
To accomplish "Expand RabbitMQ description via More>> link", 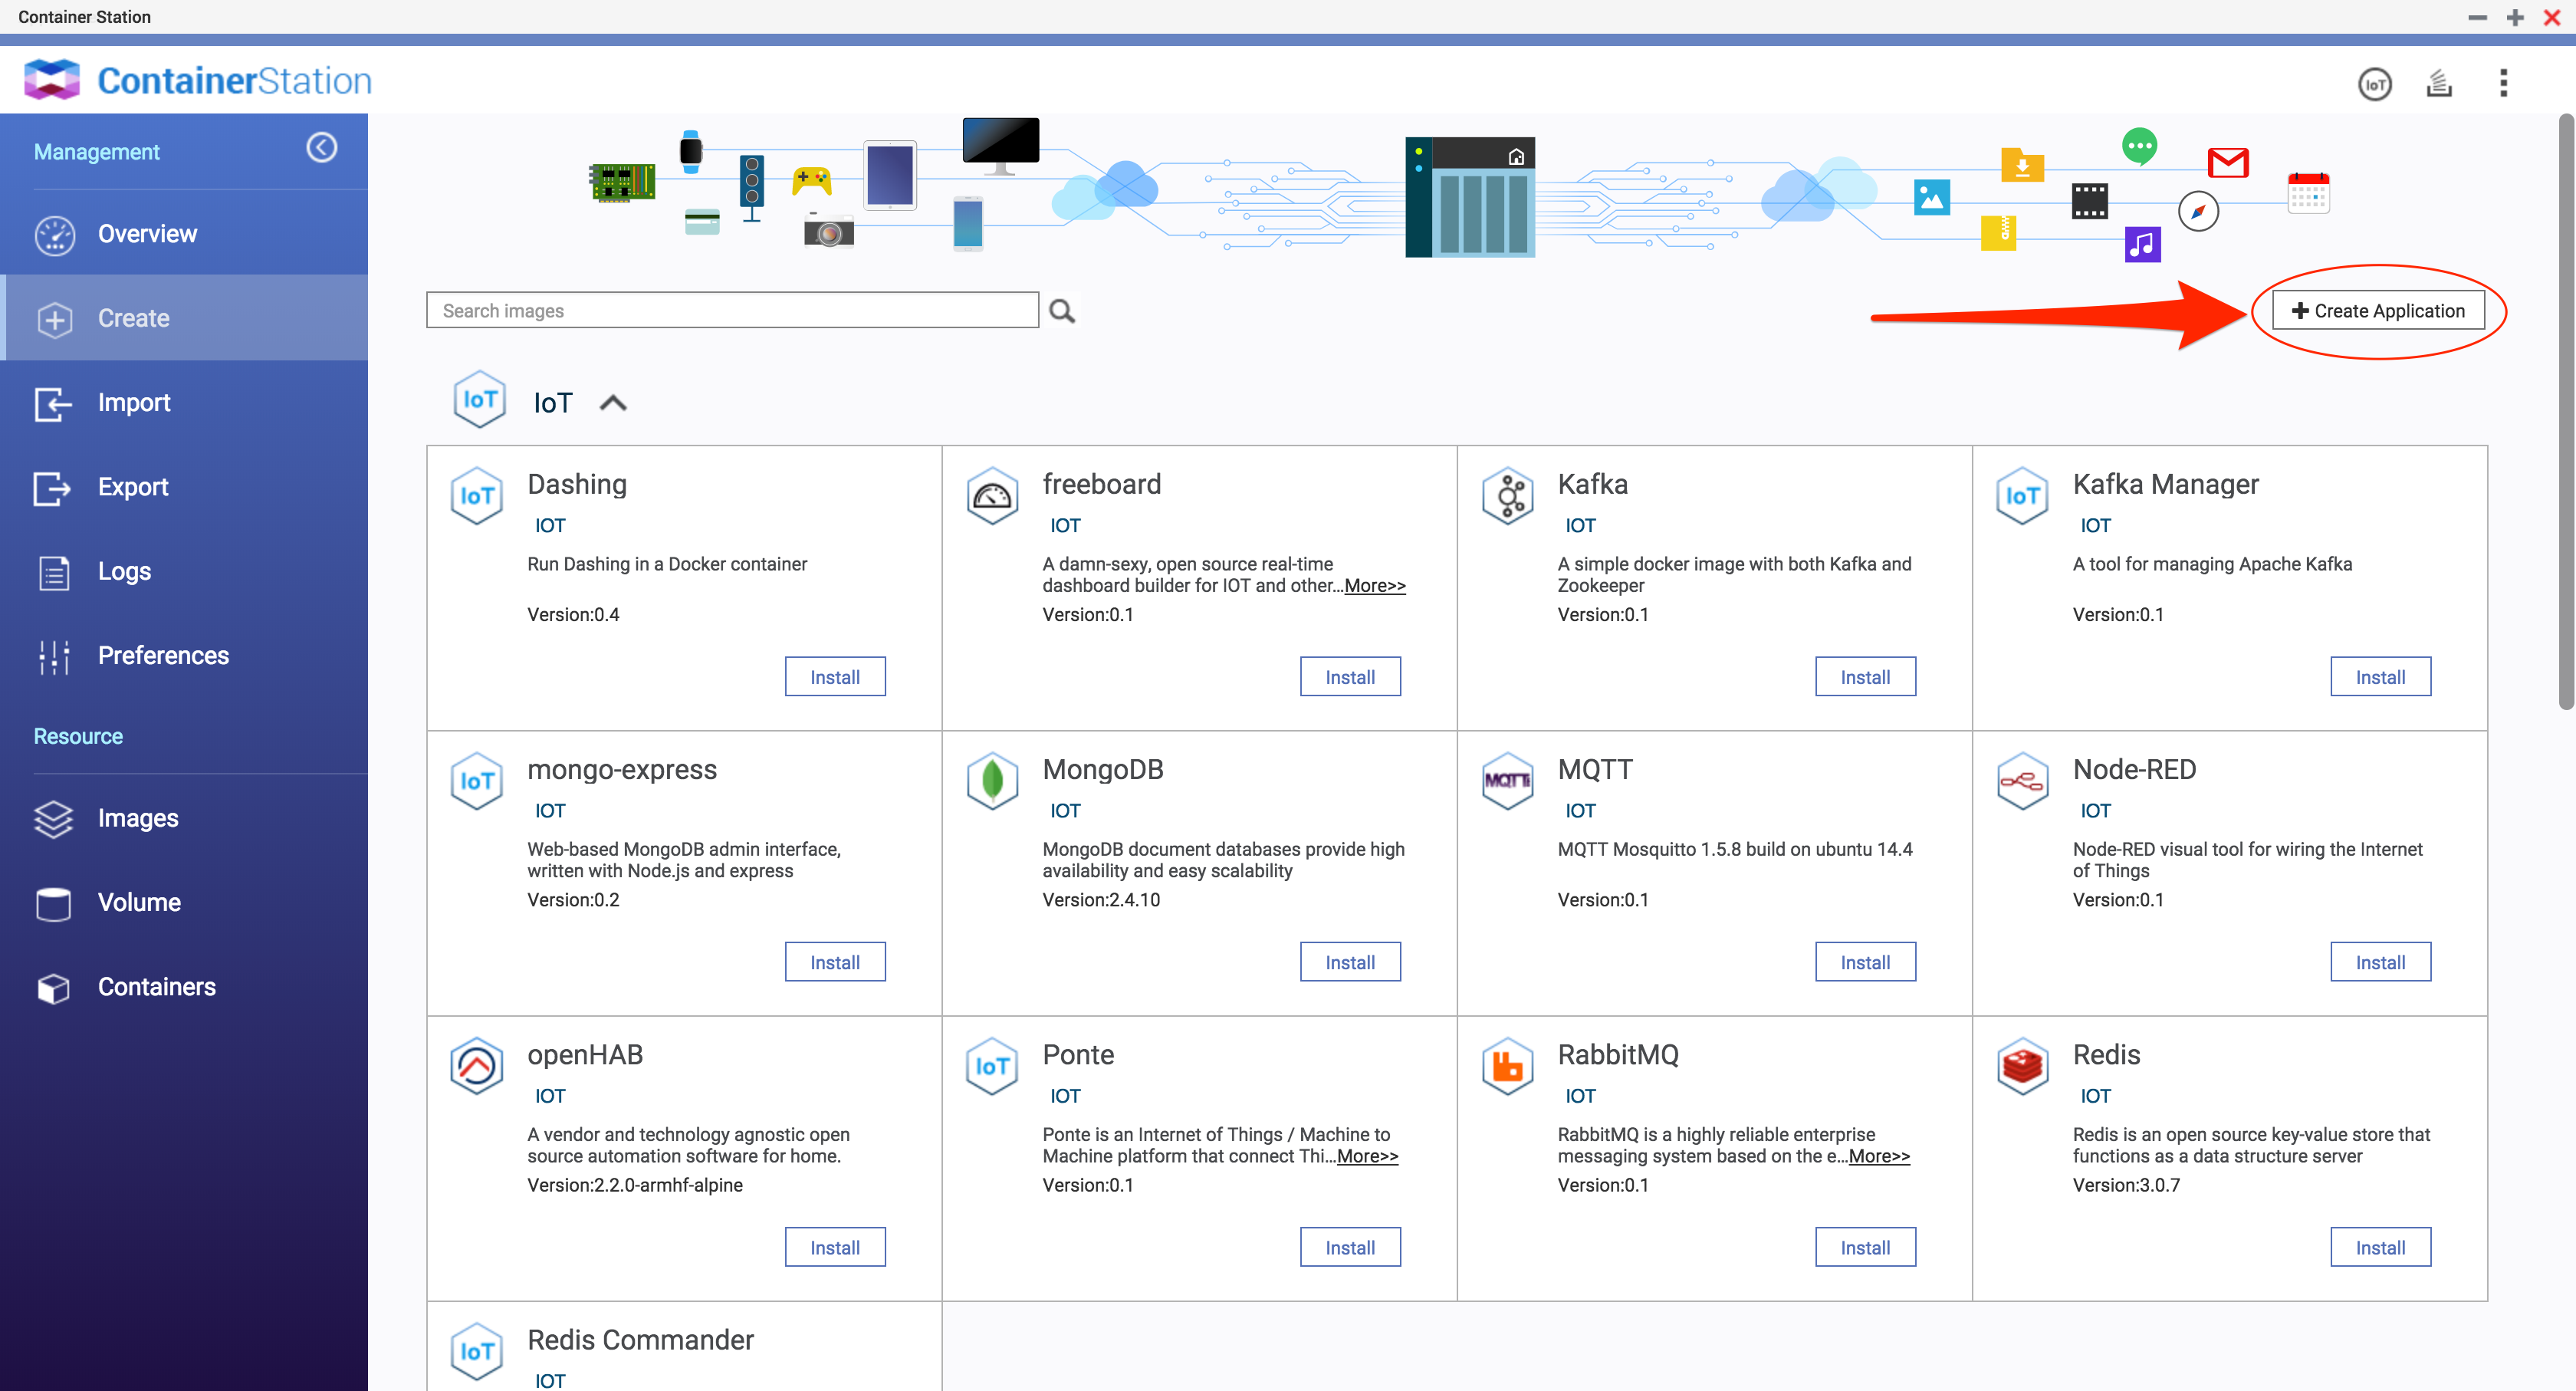I will tap(1878, 1156).
